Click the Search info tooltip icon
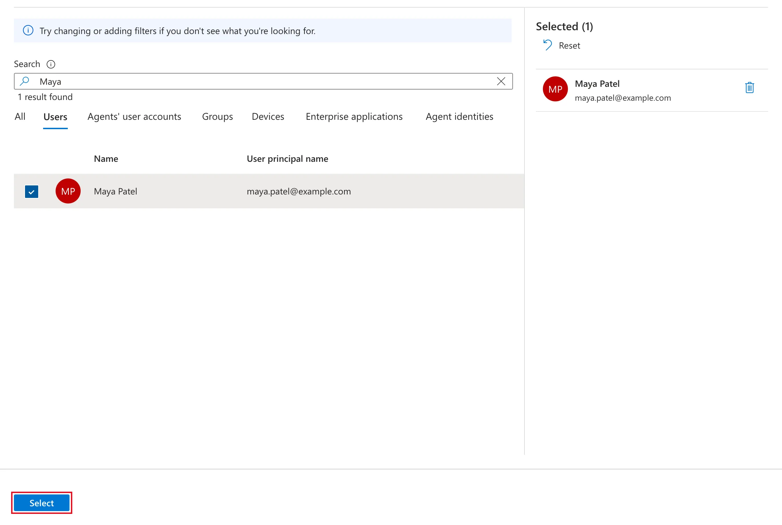 (x=51, y=64)
